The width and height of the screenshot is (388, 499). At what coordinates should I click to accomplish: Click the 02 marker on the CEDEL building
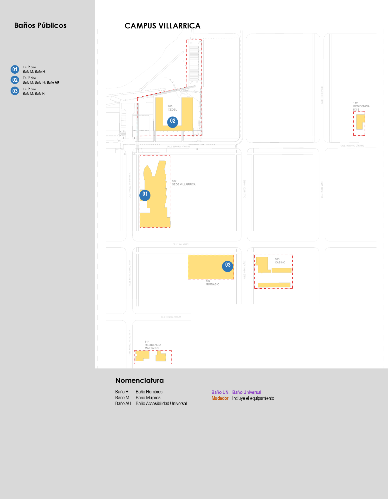click(x=172, y=122)
